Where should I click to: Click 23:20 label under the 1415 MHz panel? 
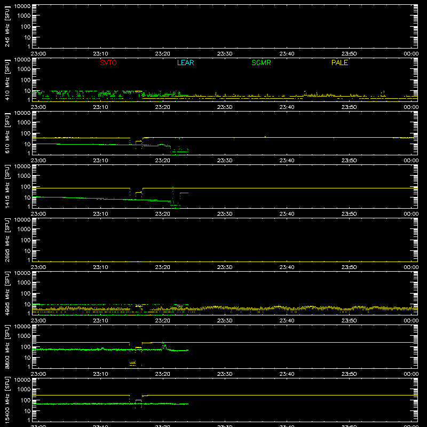tap(163, 214)
